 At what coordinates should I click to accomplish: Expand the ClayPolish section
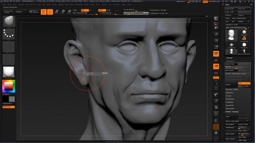(x=229, y=102)
